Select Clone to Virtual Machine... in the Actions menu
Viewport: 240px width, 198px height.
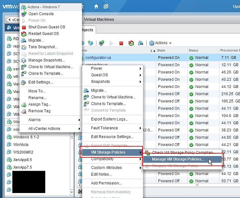[51, 67]
